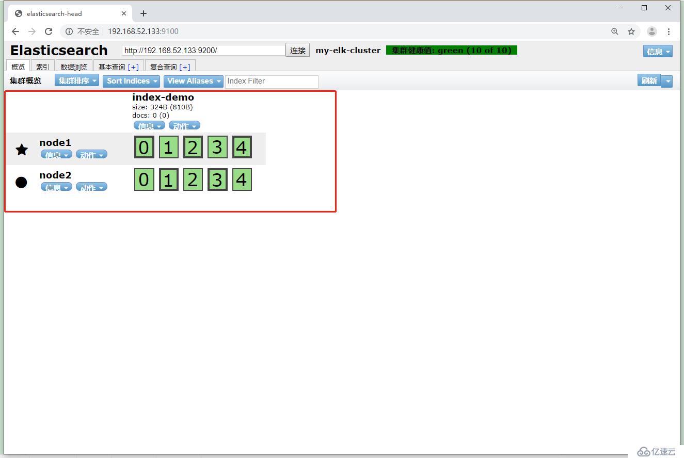Click the 连接 connect button

coord(298,51)
